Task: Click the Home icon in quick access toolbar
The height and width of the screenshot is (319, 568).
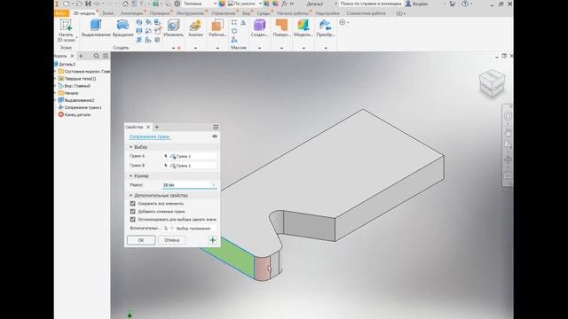Action: [125, 4]
